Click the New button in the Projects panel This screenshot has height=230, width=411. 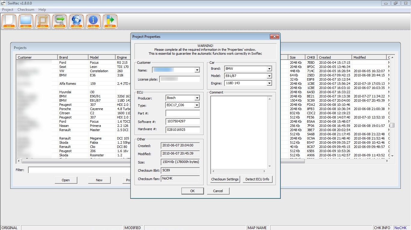(x=99, y=180)
